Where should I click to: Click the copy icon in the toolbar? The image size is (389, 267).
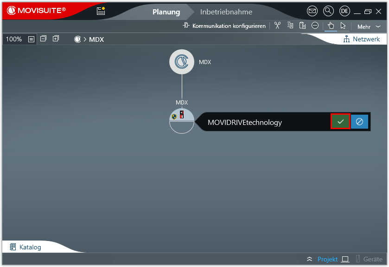290,26
